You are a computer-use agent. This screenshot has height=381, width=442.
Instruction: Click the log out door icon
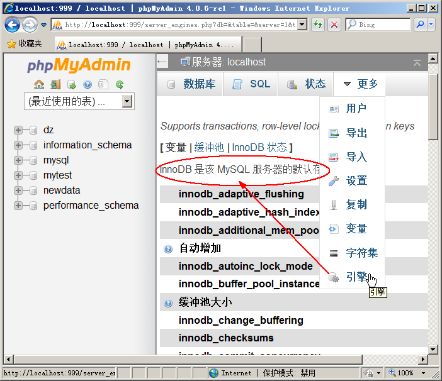pyautogui.click(x=55, y=84)
